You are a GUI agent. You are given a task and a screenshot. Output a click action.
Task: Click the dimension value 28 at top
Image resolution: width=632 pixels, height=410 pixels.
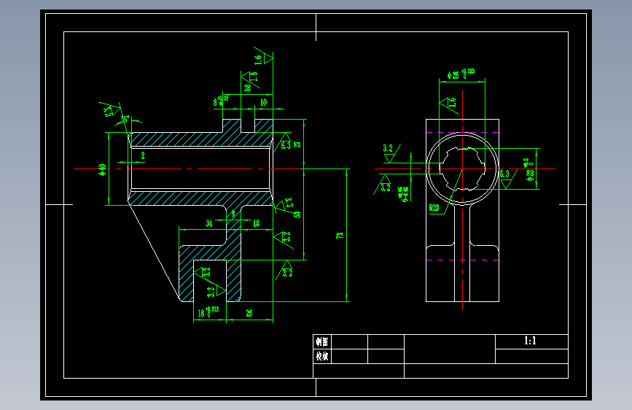pyautogui.click(x=248, y=88)
